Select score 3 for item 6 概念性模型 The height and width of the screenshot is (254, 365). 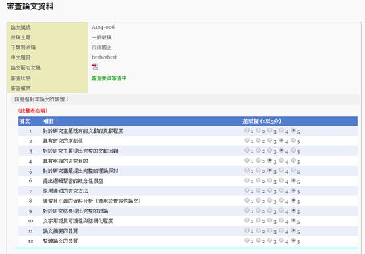(269, 180)
